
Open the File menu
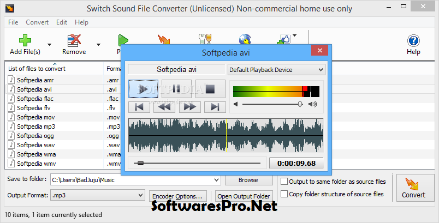pyautogui.click(x=13, y=22)
